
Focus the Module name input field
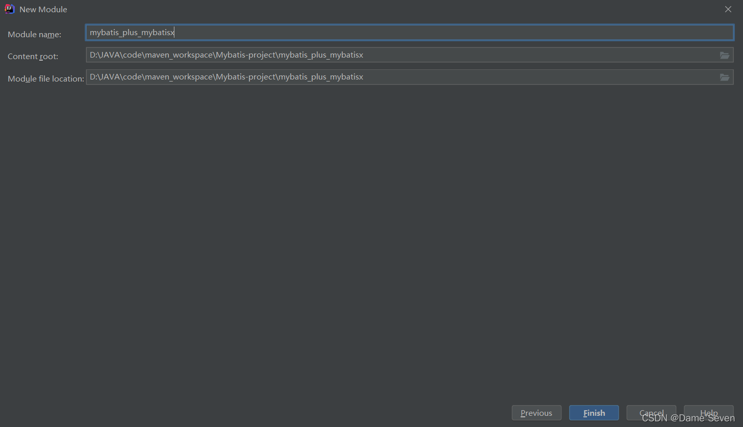(x=409, y=33)
